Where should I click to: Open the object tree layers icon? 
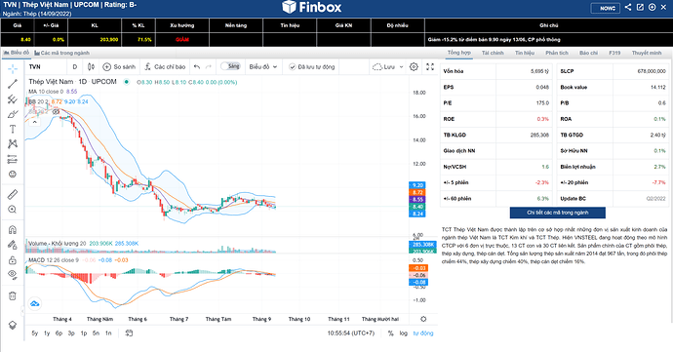pyautogui.click(x=13, y=325)
